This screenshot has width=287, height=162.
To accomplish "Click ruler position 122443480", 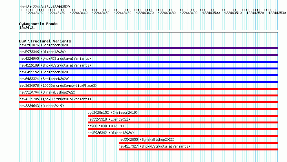I will click(x=167, y=13).
